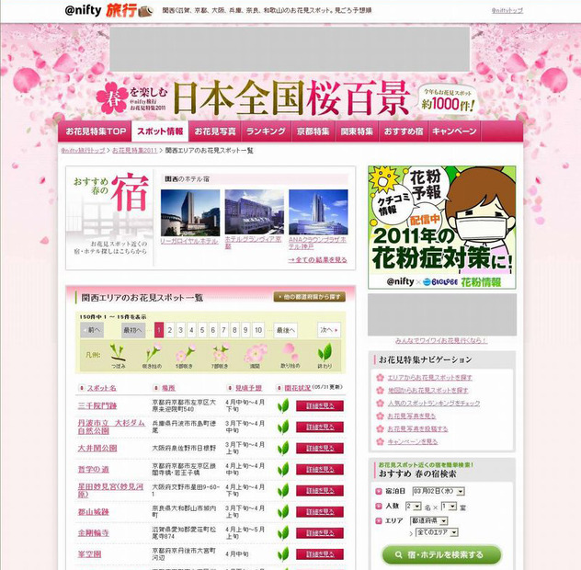The image size is (581, 570).
Task: Click the sort icon beside 場所 header
Action: point(156,388)
